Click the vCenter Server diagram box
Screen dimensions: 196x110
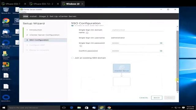122,68
